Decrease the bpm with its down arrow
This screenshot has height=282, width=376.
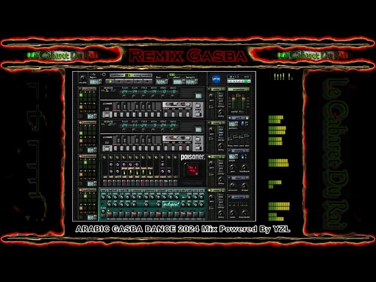pos(100,83)
